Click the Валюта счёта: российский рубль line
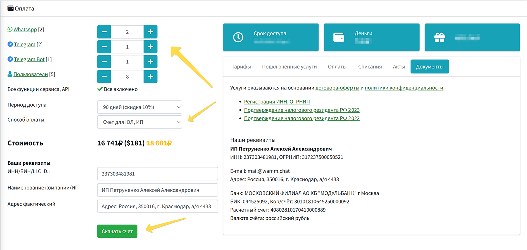The height and width of the screenshot is (250, 527). click(x=270, y=218)
